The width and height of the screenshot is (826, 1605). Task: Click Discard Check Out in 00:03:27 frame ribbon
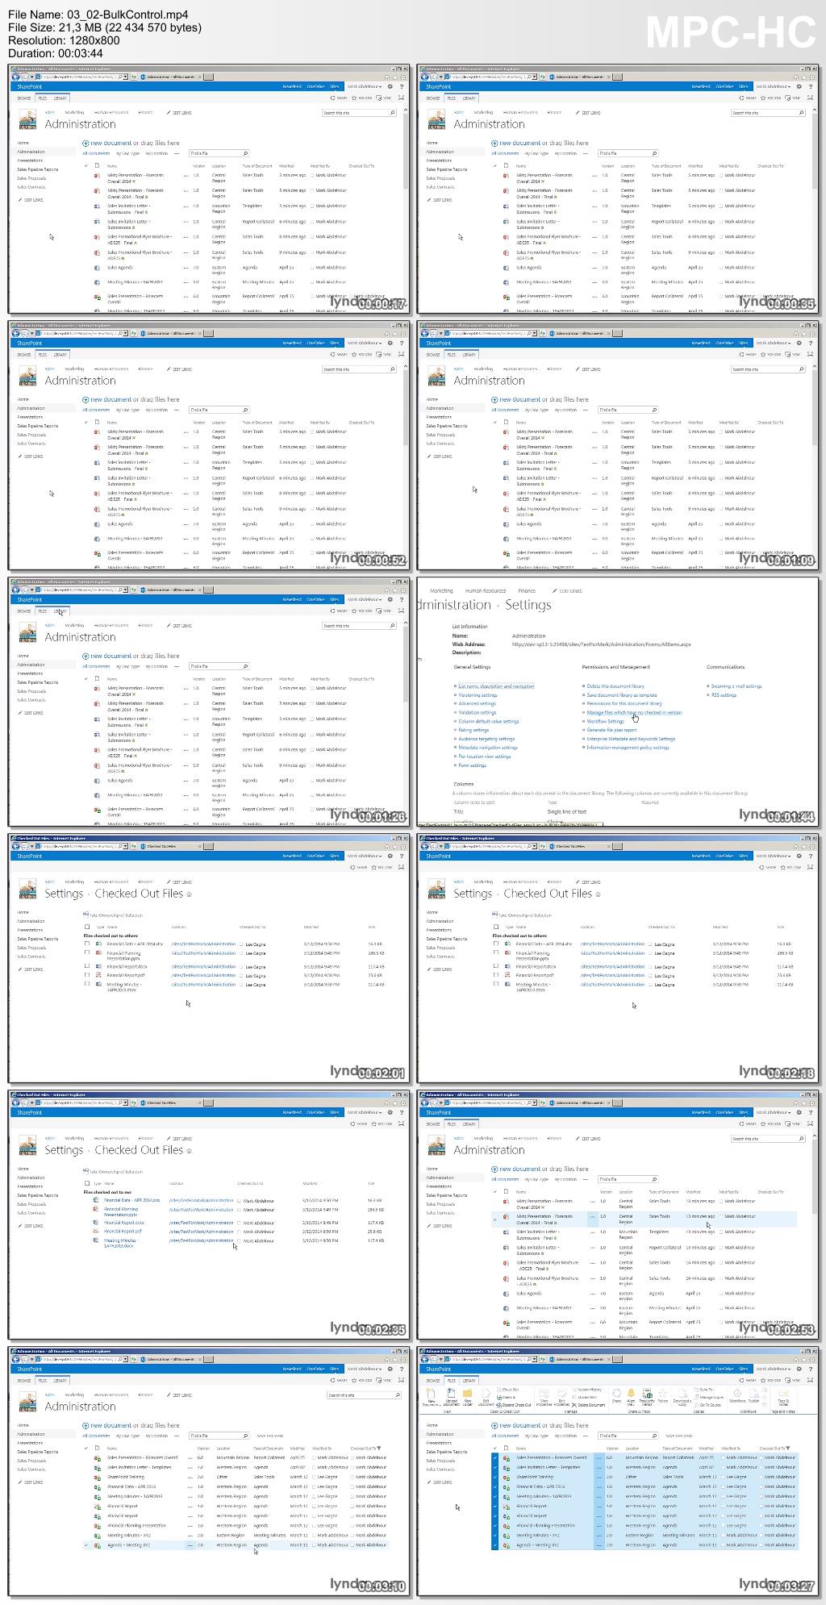click(x=514, y=1405)
